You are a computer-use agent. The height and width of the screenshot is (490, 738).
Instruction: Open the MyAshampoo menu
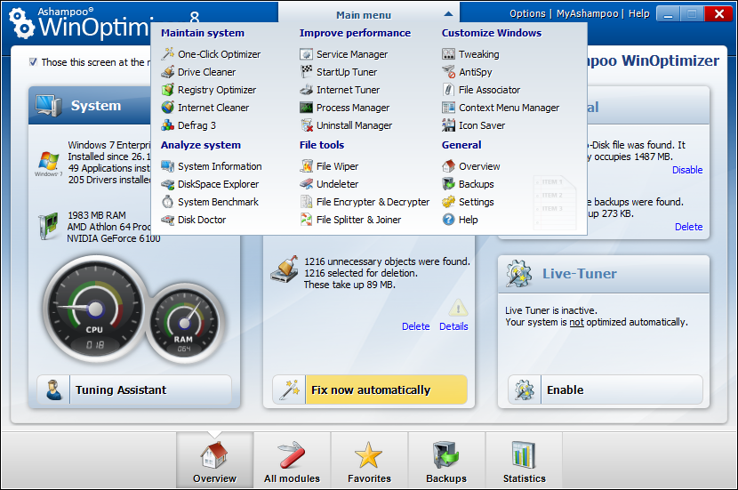(x=588, y=13)
